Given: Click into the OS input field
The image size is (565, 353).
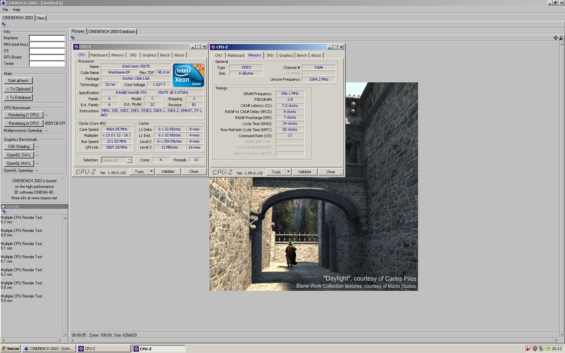Looking at the screenshot, I should click(x=47, y=51).
